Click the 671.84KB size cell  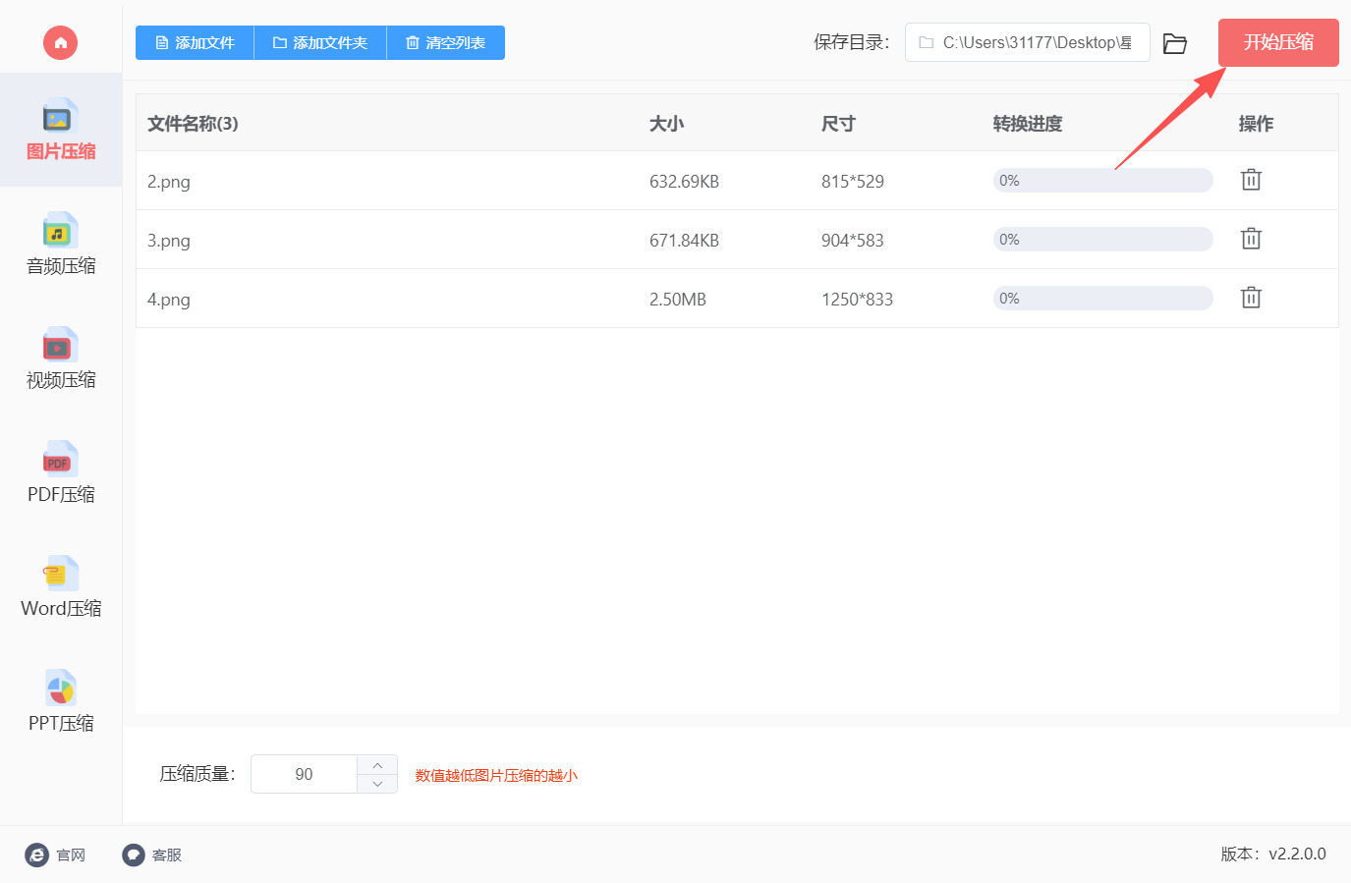coord(684,241)
